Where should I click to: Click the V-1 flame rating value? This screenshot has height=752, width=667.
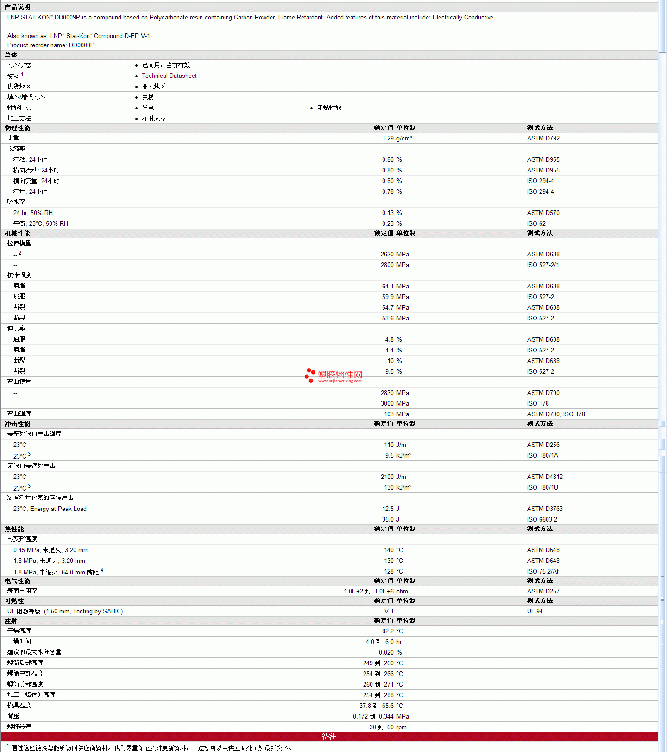[x=389, y=611]
